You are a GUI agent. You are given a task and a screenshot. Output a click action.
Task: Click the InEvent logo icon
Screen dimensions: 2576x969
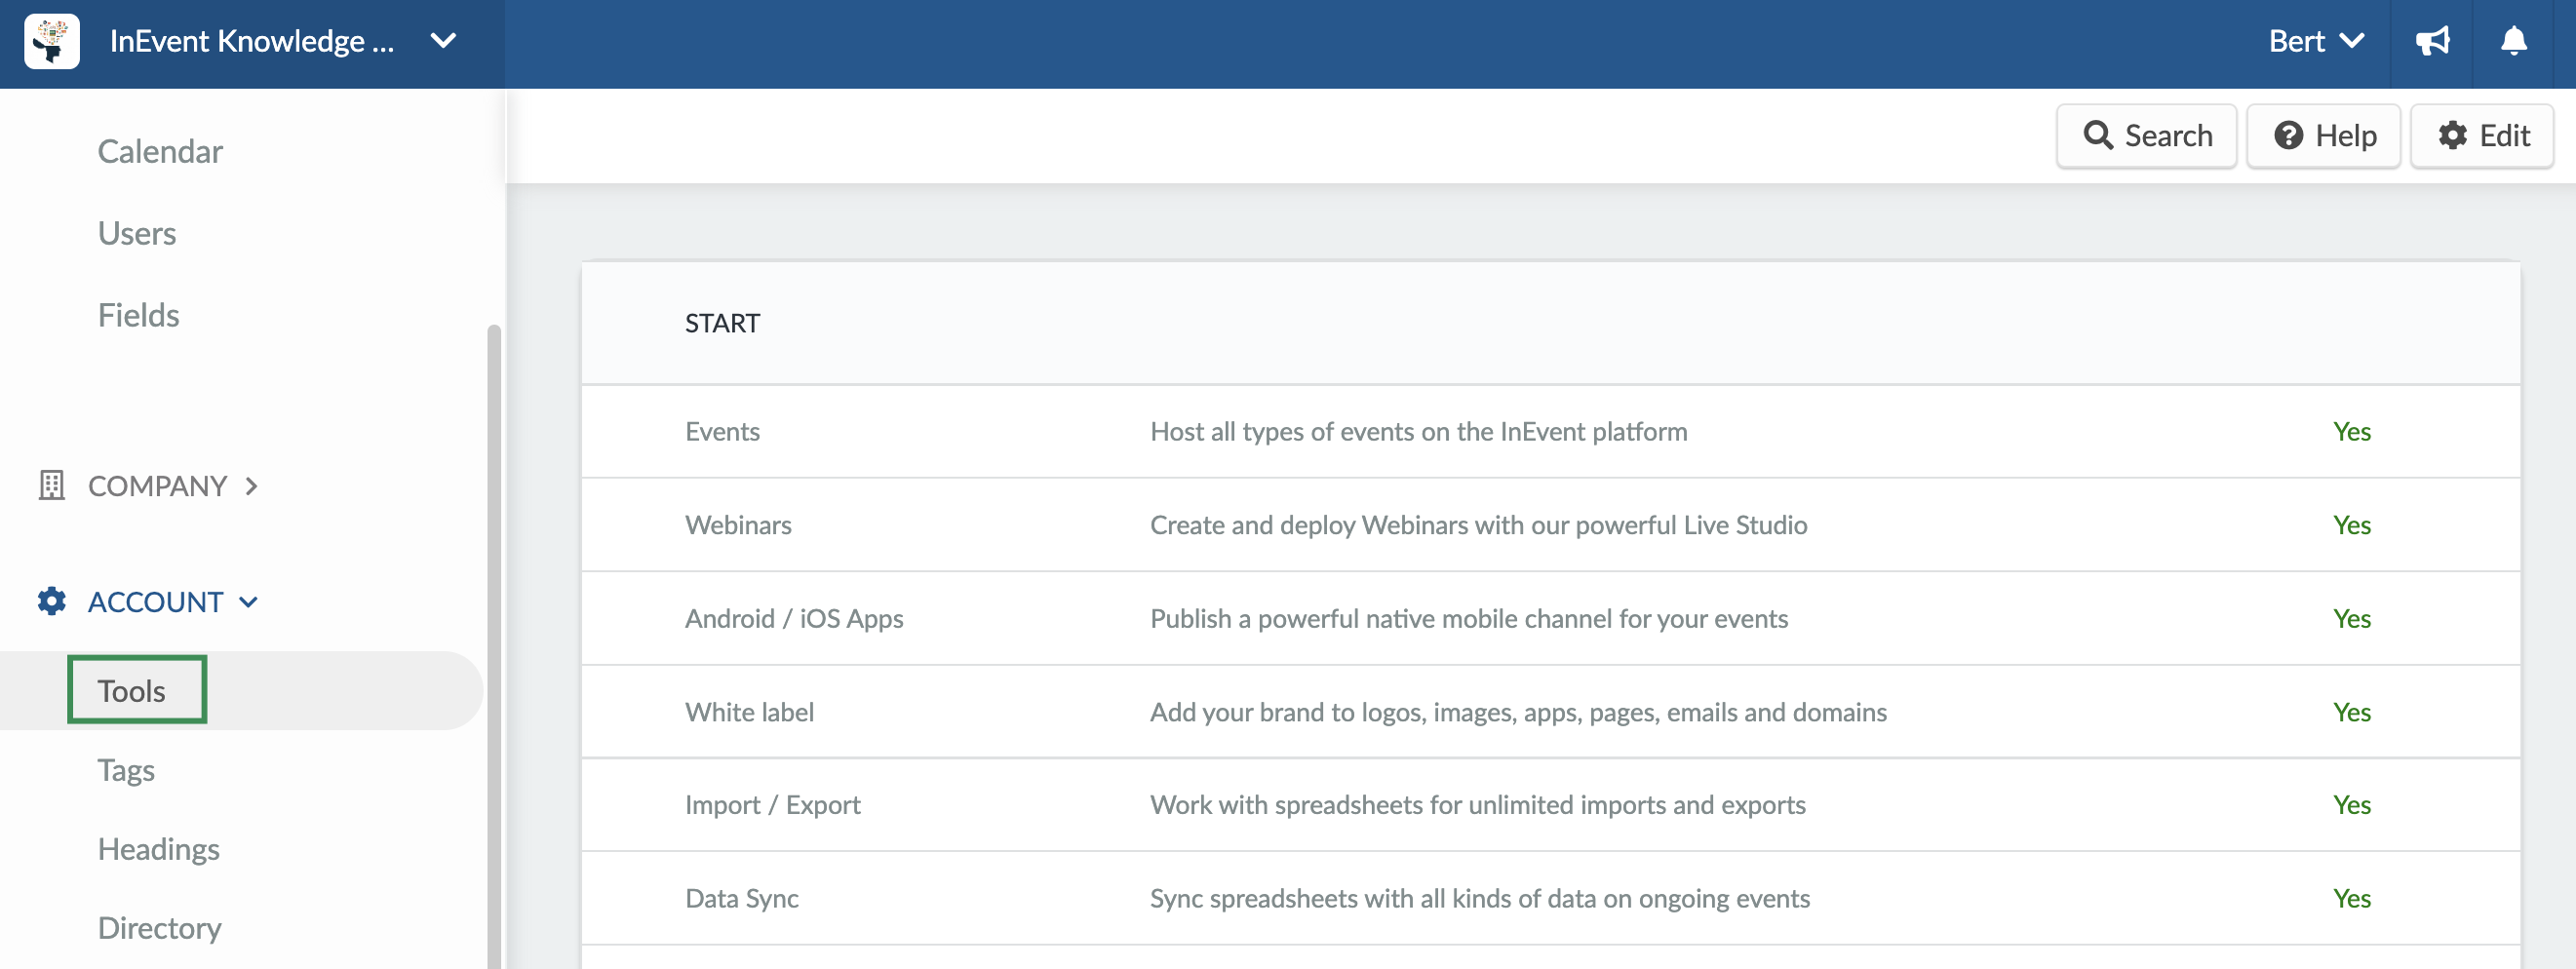click(52, 42)
